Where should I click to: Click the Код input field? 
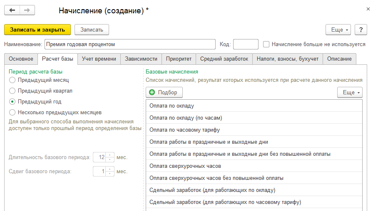[246, 44]
